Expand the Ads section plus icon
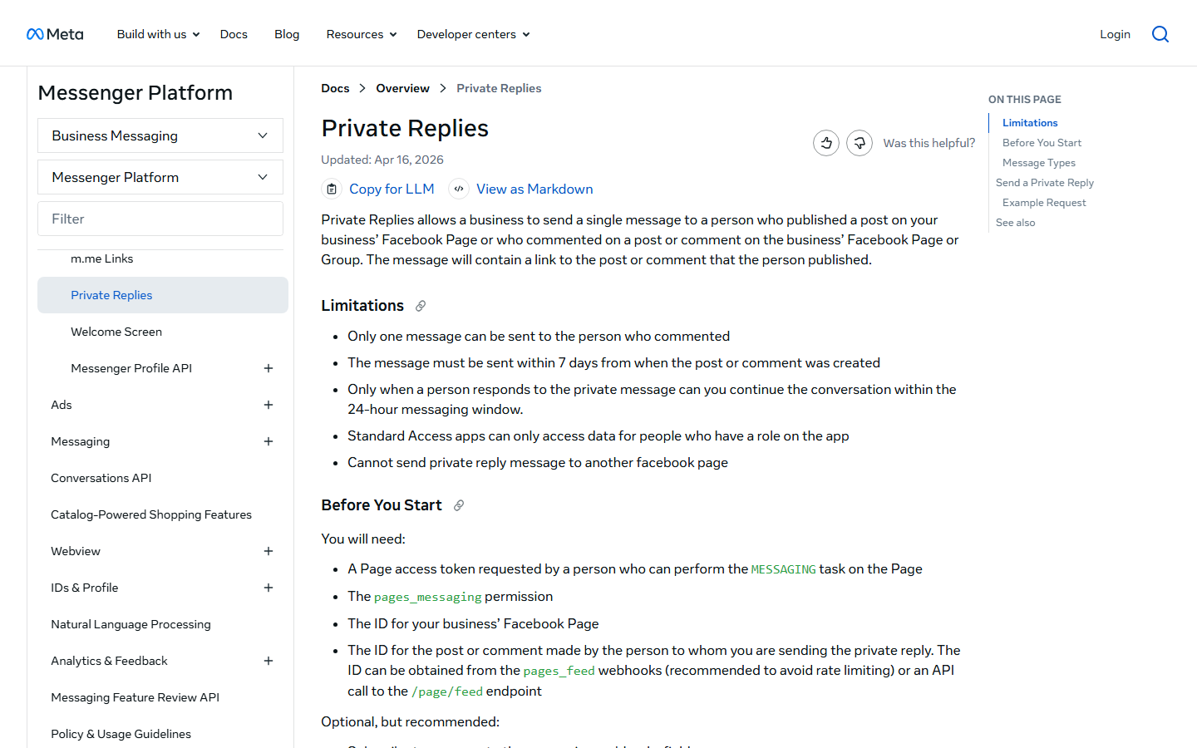 pos(268,405)
